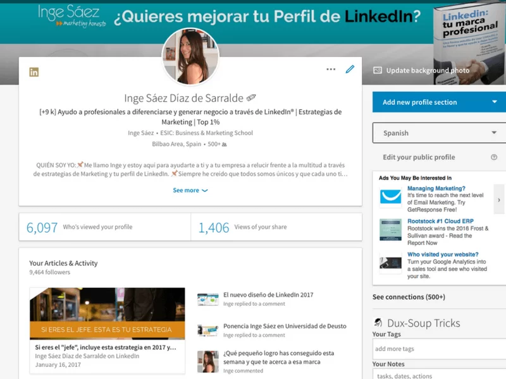Click the pencil edit profile icon

point(350,69)
